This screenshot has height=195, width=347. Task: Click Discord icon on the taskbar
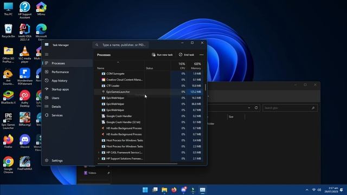[x=184, y=190]
